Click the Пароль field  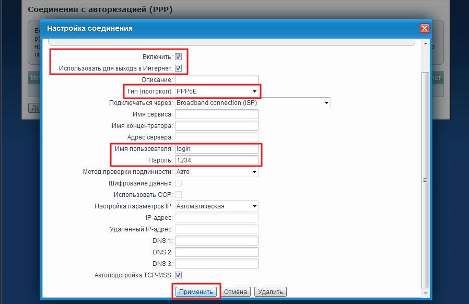pyautogui.click(x=217, y=160)
